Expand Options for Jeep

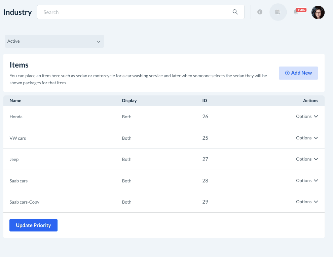point(307,159)
